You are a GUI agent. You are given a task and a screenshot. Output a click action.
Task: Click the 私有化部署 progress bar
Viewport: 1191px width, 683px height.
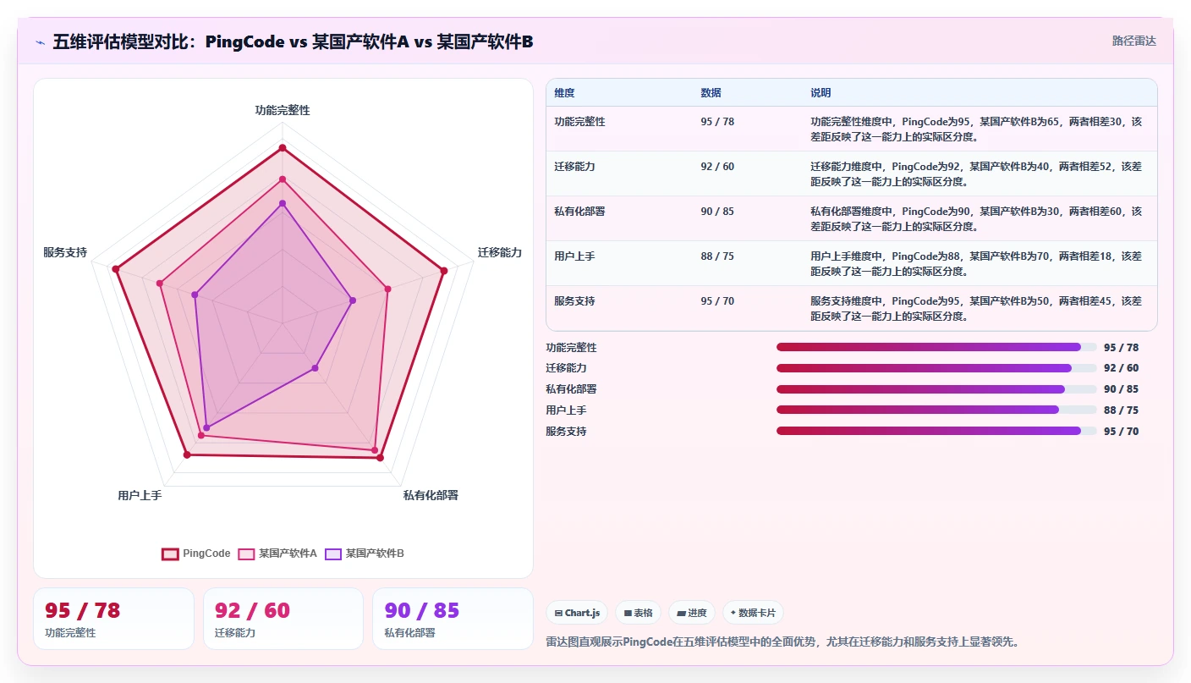936,389
